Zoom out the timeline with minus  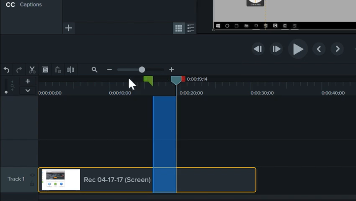click(109, 69)
